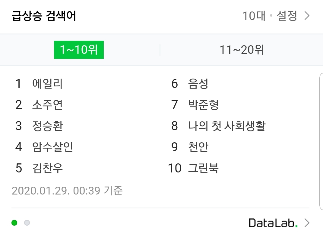Select the 1~10위 tab
This screenshot has height=238, width=323.
[79, 50]
